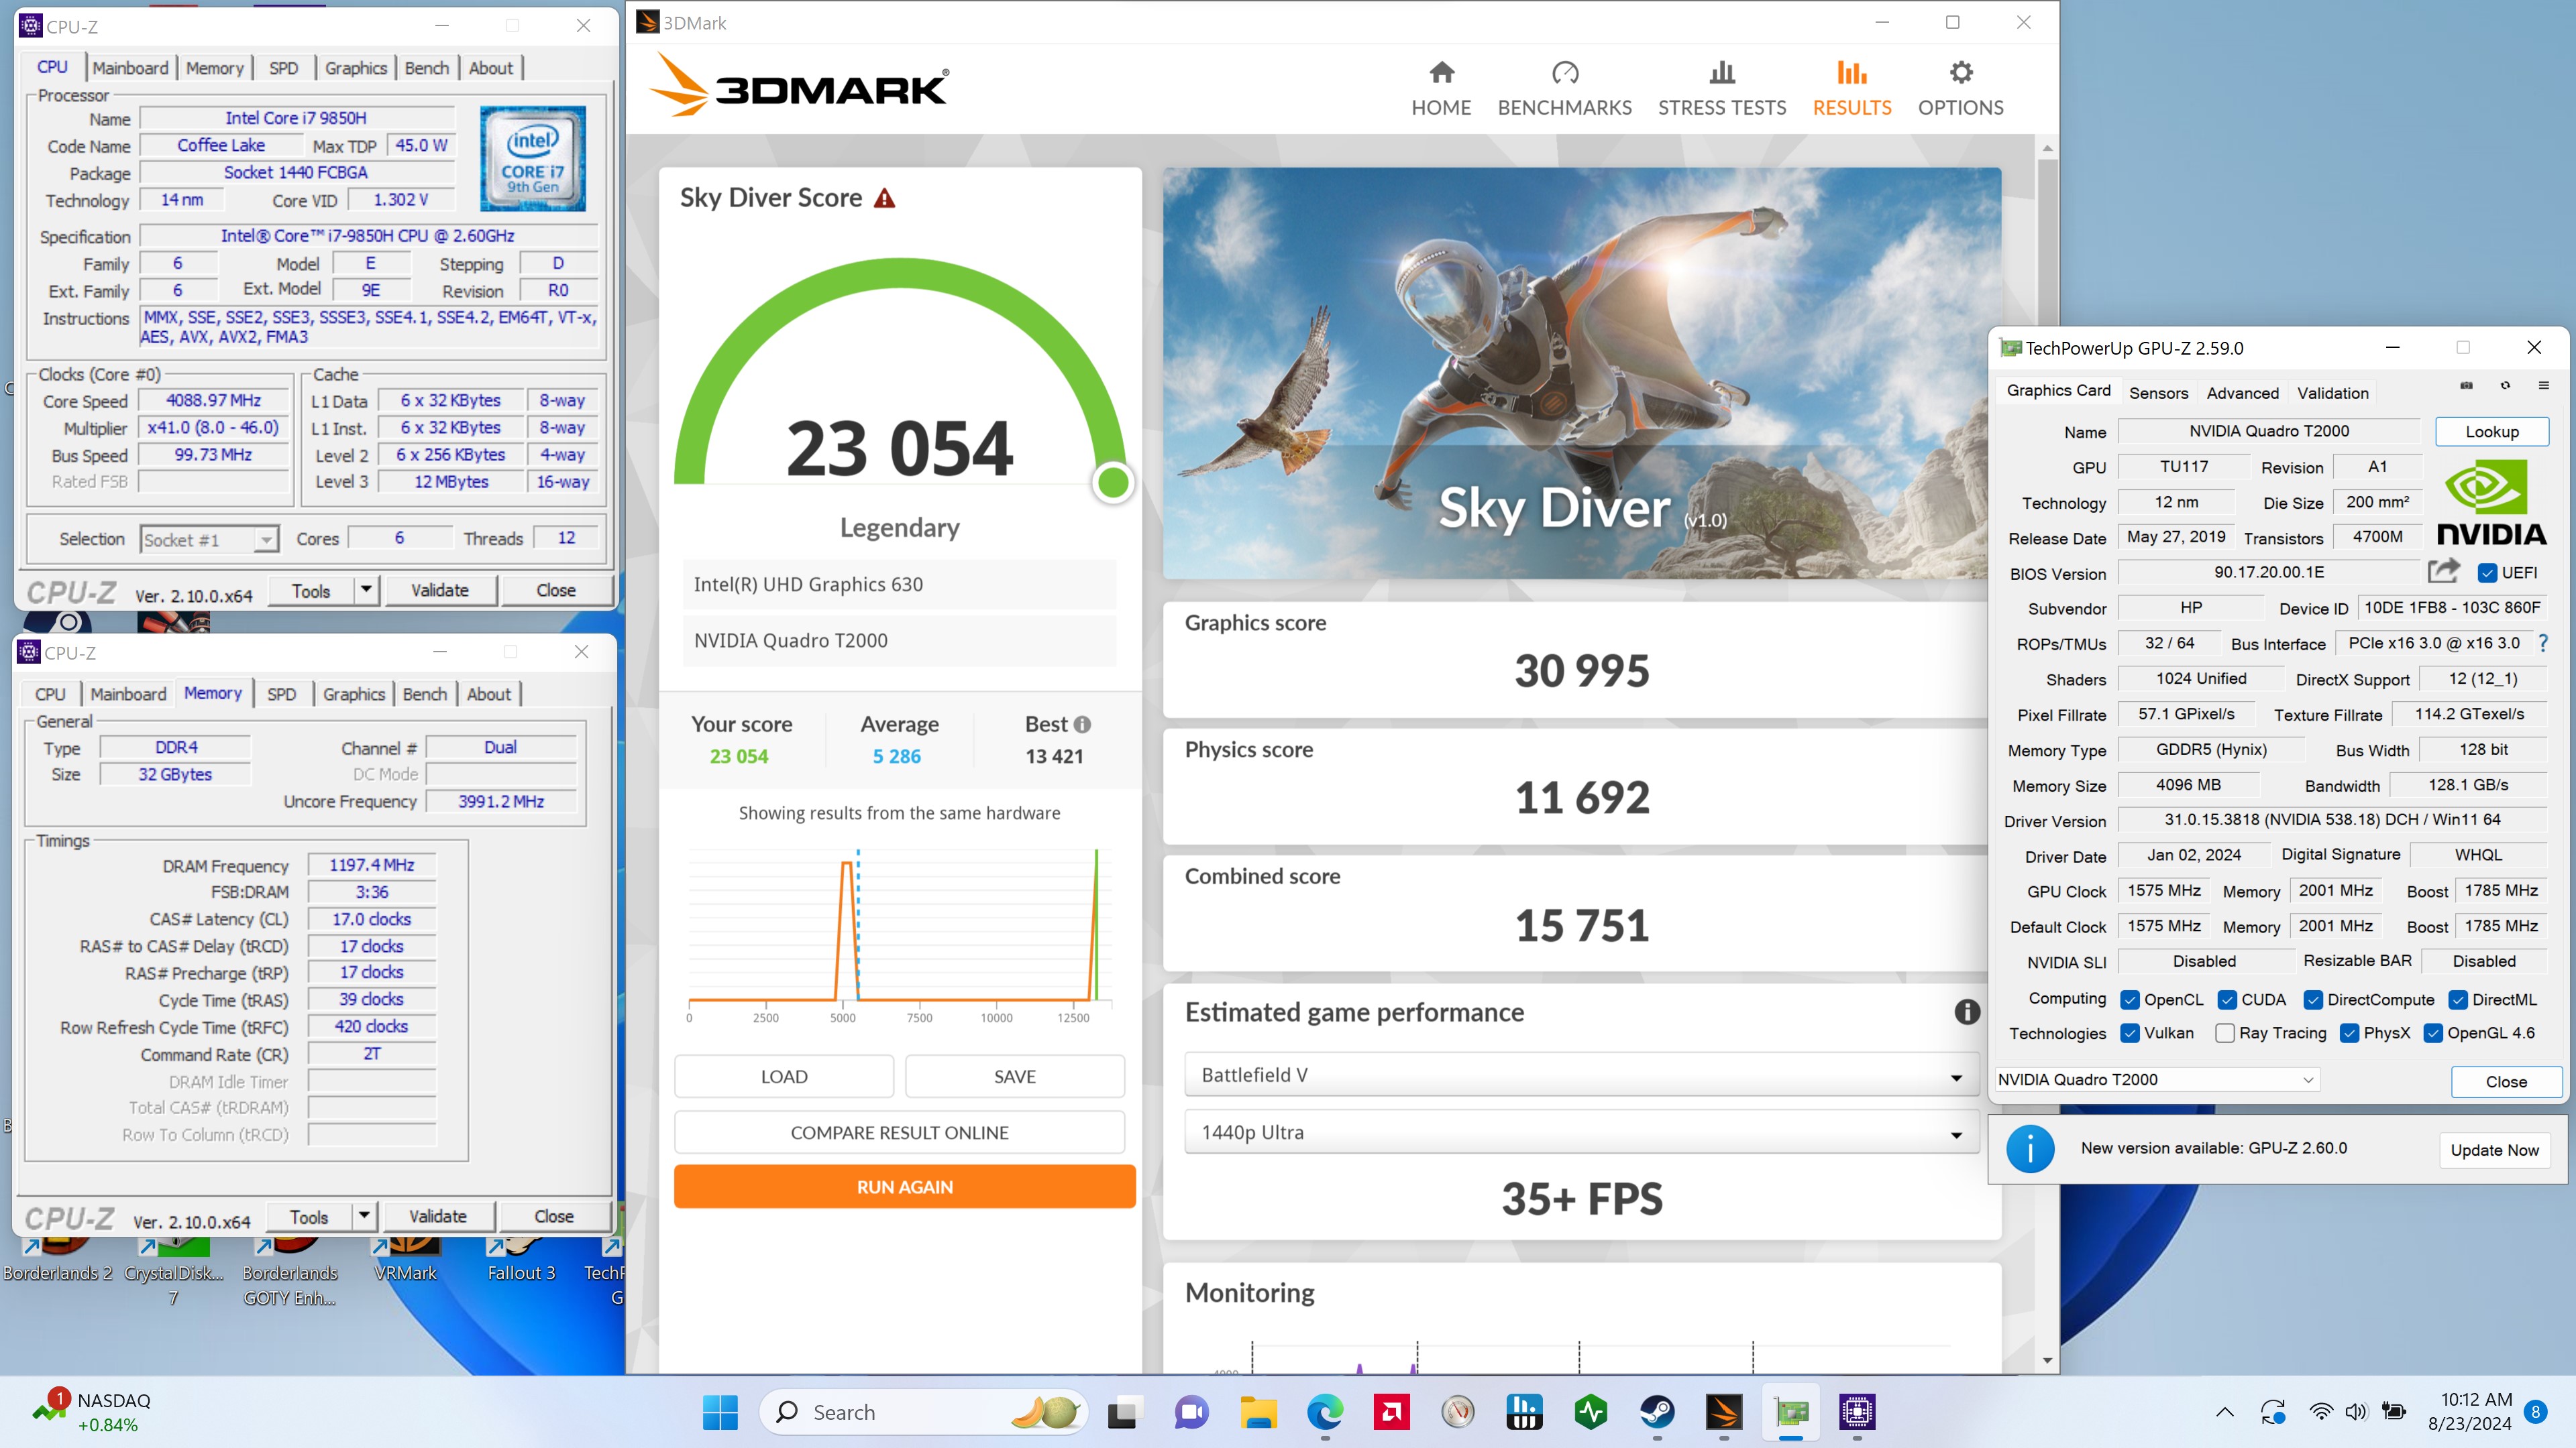Click Update Now for GPU-Z 2.60.0
Image resolution: width=2576 pixels, height=1448 pixels.
click(x=2494, y=1149)
